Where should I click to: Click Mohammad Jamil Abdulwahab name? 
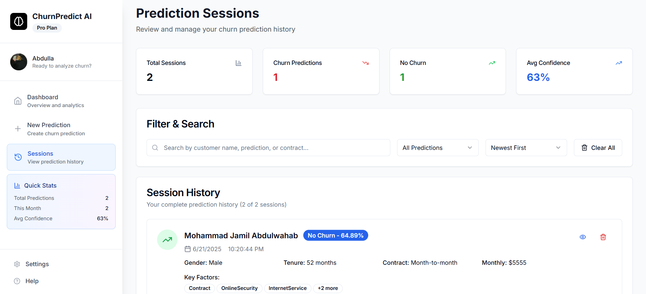coord(241,236)
